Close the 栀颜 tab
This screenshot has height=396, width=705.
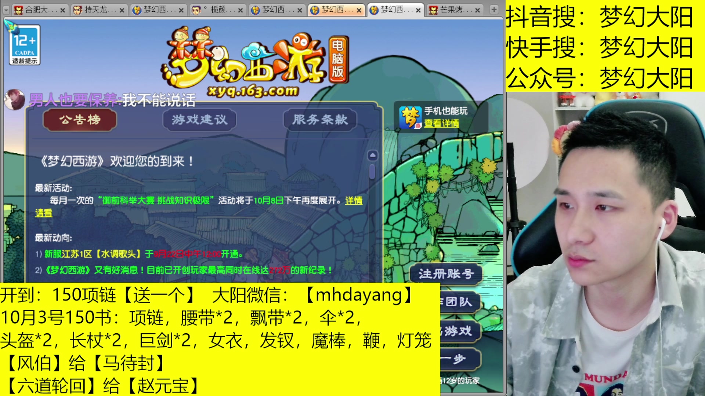pos(241,10)
